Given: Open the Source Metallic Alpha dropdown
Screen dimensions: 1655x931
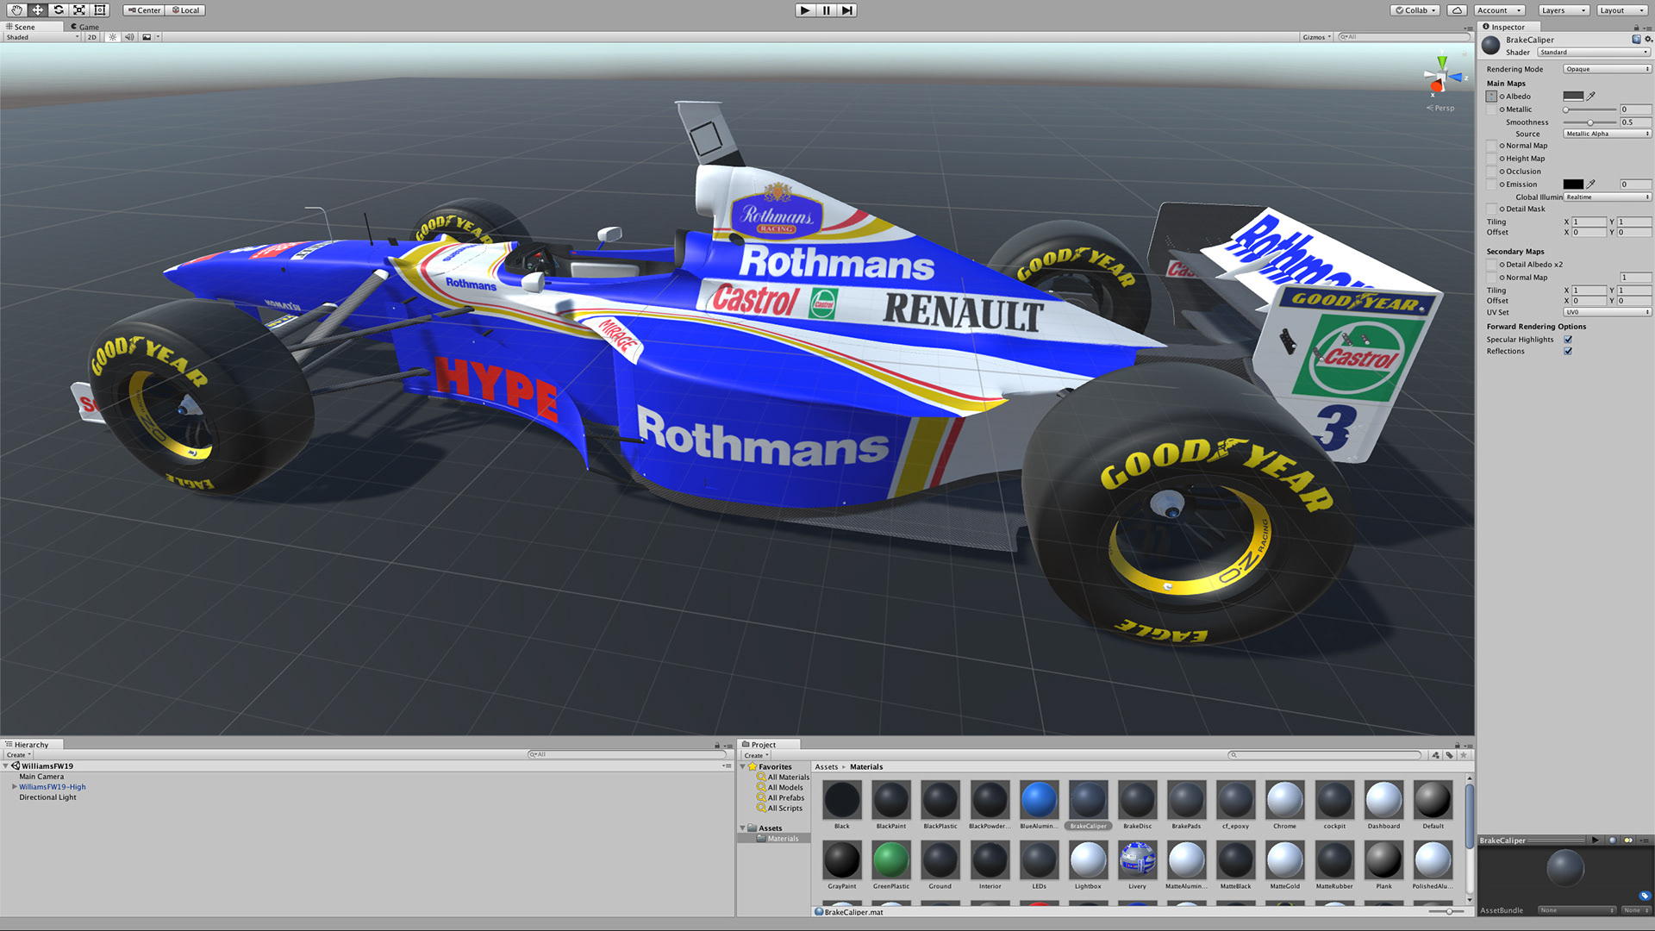Looking at the screenshot, I should (1608, 134).
